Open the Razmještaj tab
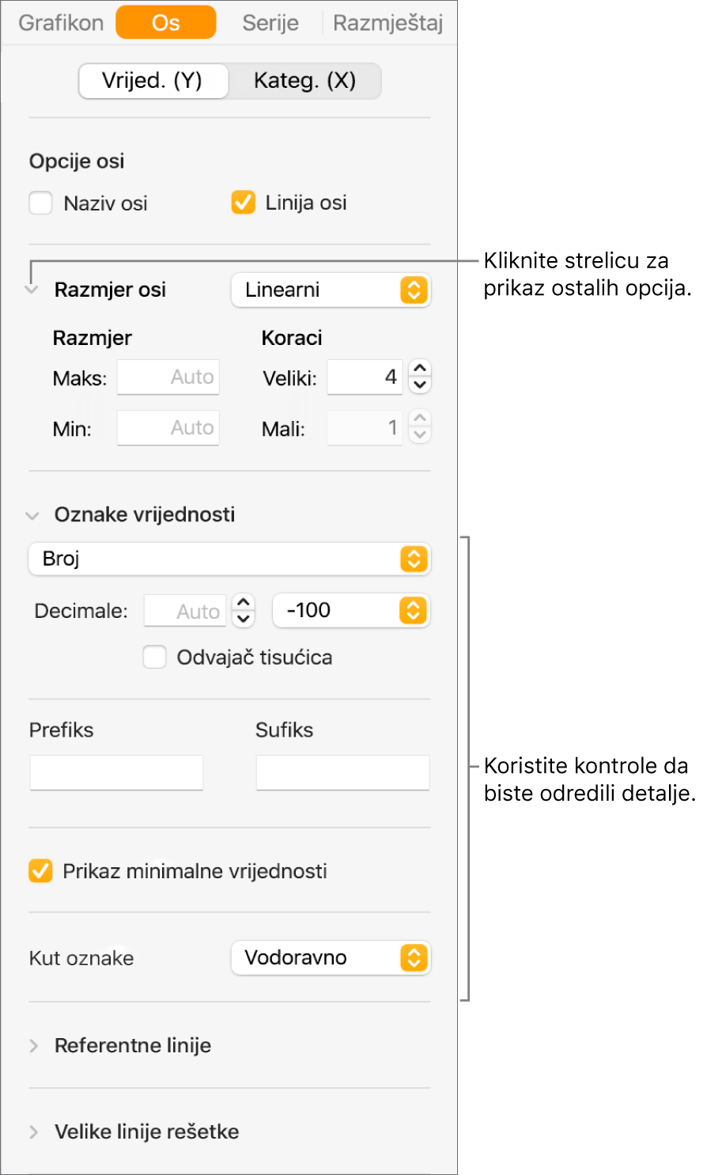Viewport: 707px width, 1175px height. [388, 22]
